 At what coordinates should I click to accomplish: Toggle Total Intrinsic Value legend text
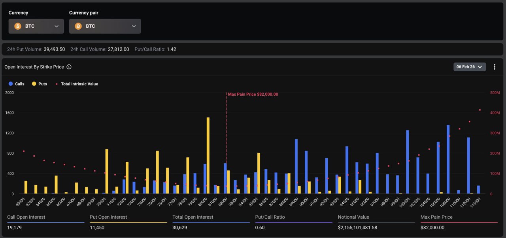point(79,84)
